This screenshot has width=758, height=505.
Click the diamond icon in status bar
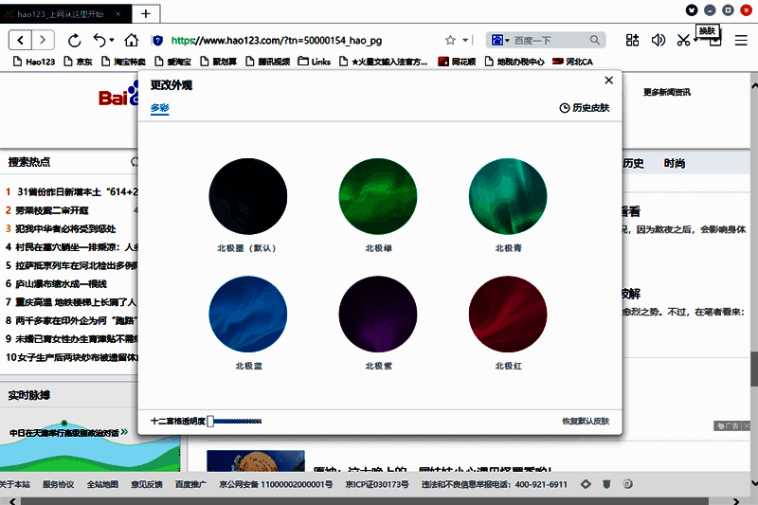click(586, 484)
